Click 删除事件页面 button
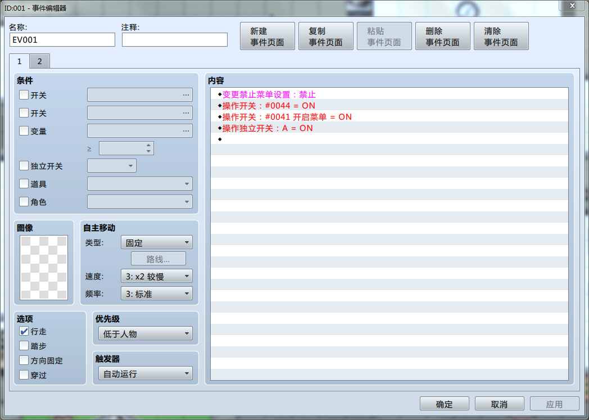The width and height of the screenshot is (589, 420). [x=443, y=36]
